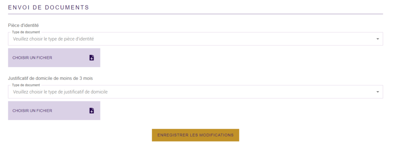The image size is (400, 145).
Task: Open the 'type de pièce d'identité' combo box
Action: pos(195,39)
